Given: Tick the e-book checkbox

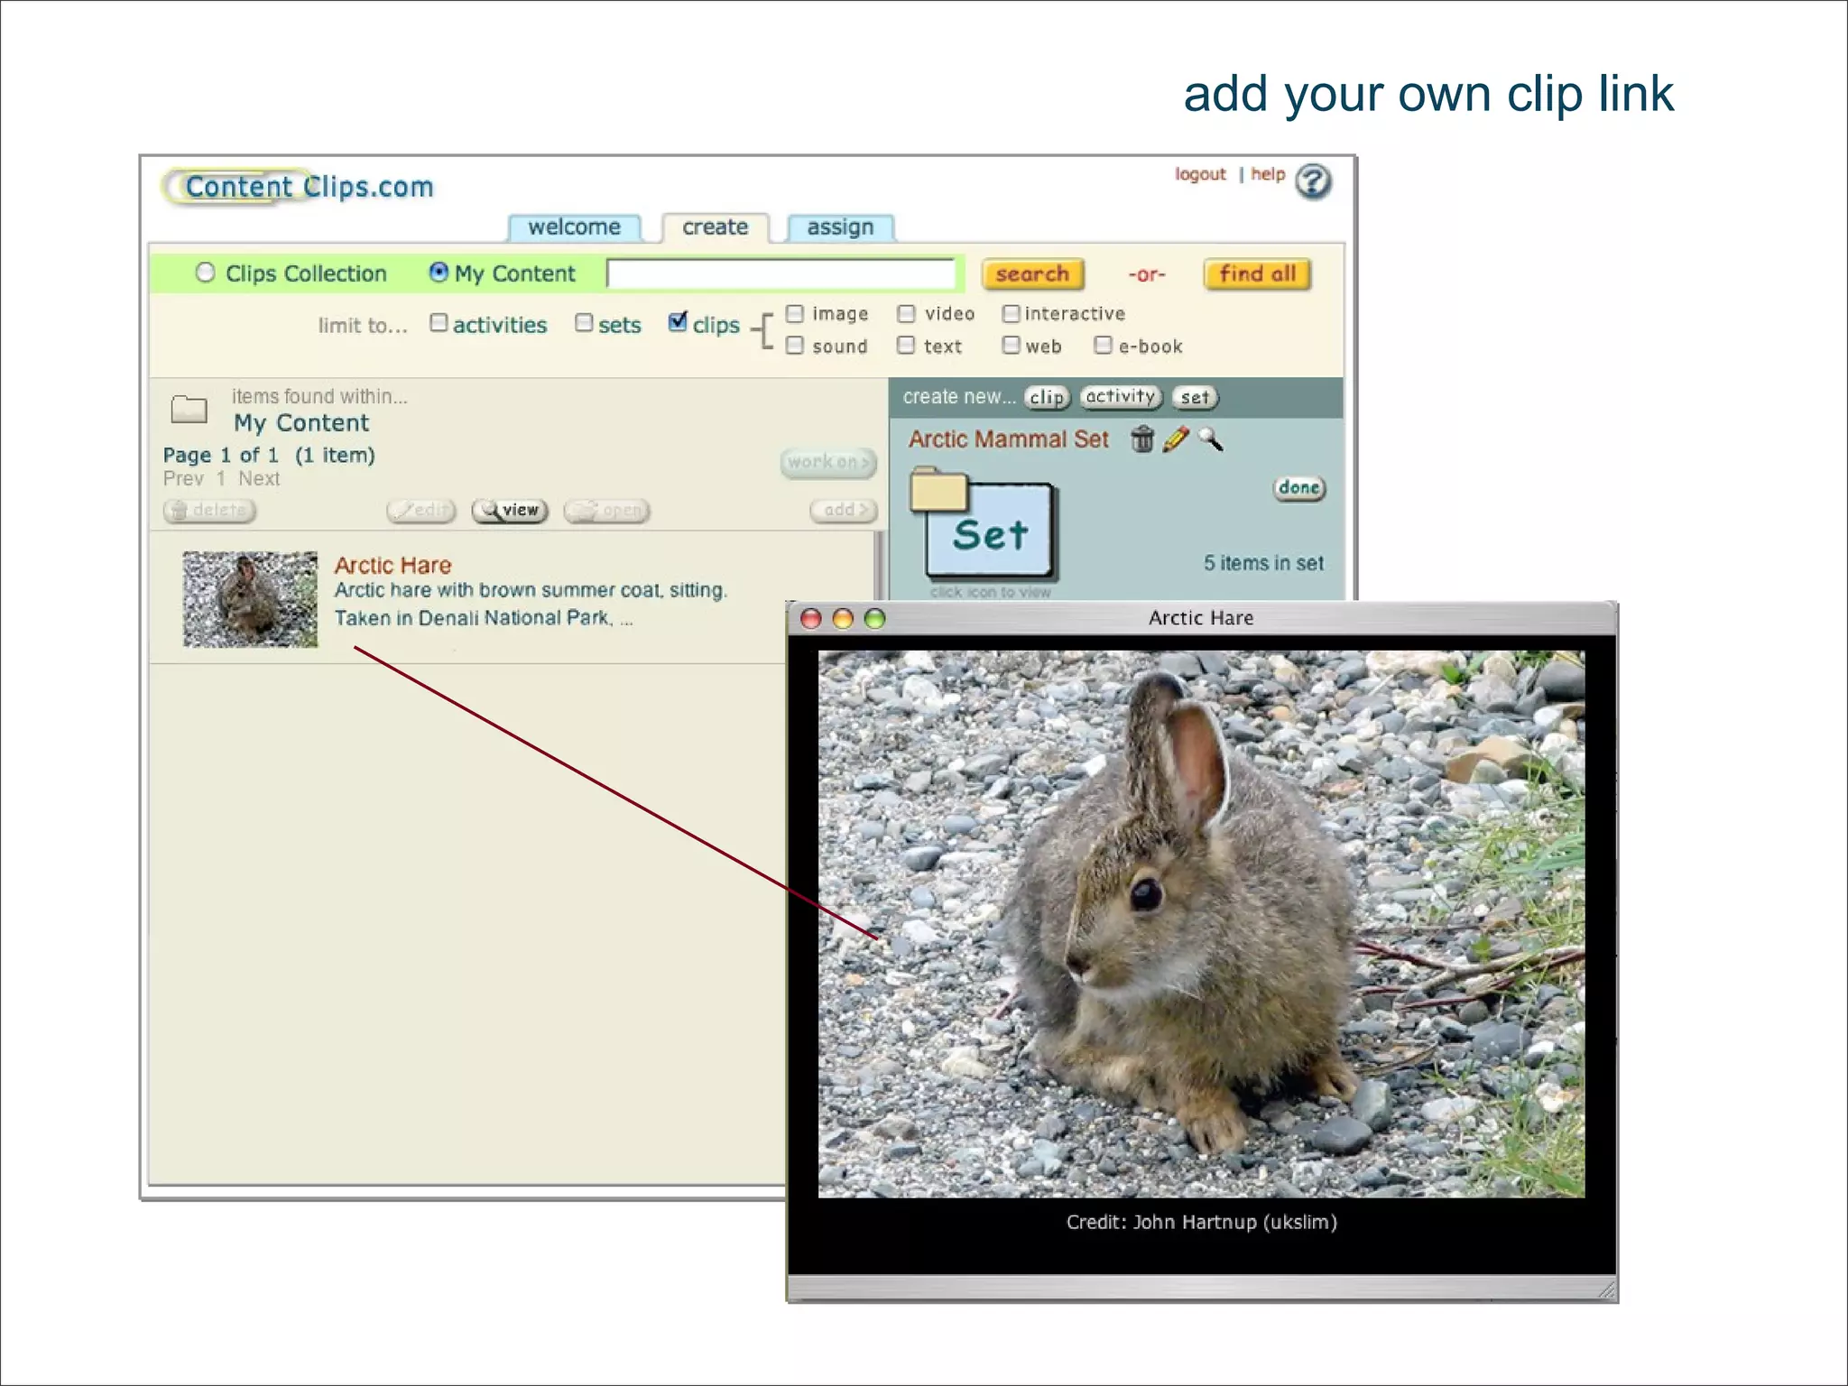Looking at the screenshot, I should [x=1103, y=345].
